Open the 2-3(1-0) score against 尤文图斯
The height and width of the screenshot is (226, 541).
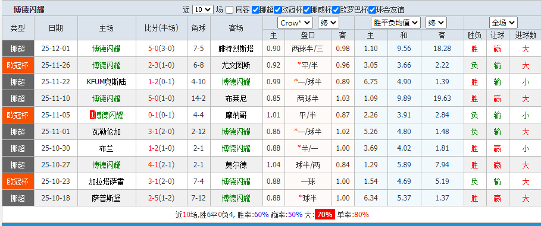(x=161, y=65)
